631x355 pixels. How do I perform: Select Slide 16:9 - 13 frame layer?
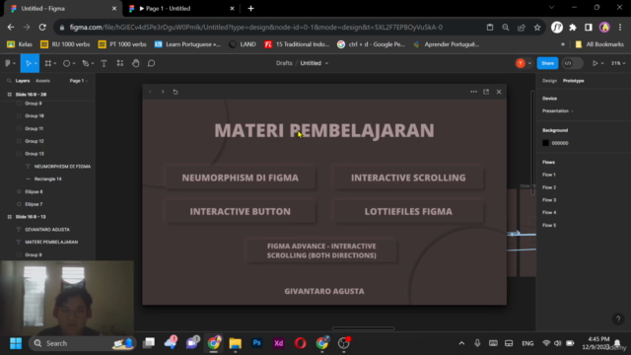point(31,217)
